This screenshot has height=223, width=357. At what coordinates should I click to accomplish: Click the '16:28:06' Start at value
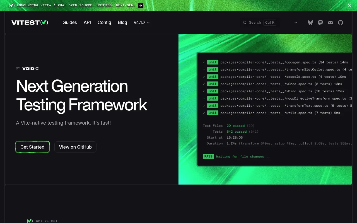[x=235, y=137]
